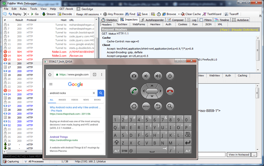264x166 pixels.
Task: Click the timer clock icon in toolbar
Action: (x=159, y=14)
